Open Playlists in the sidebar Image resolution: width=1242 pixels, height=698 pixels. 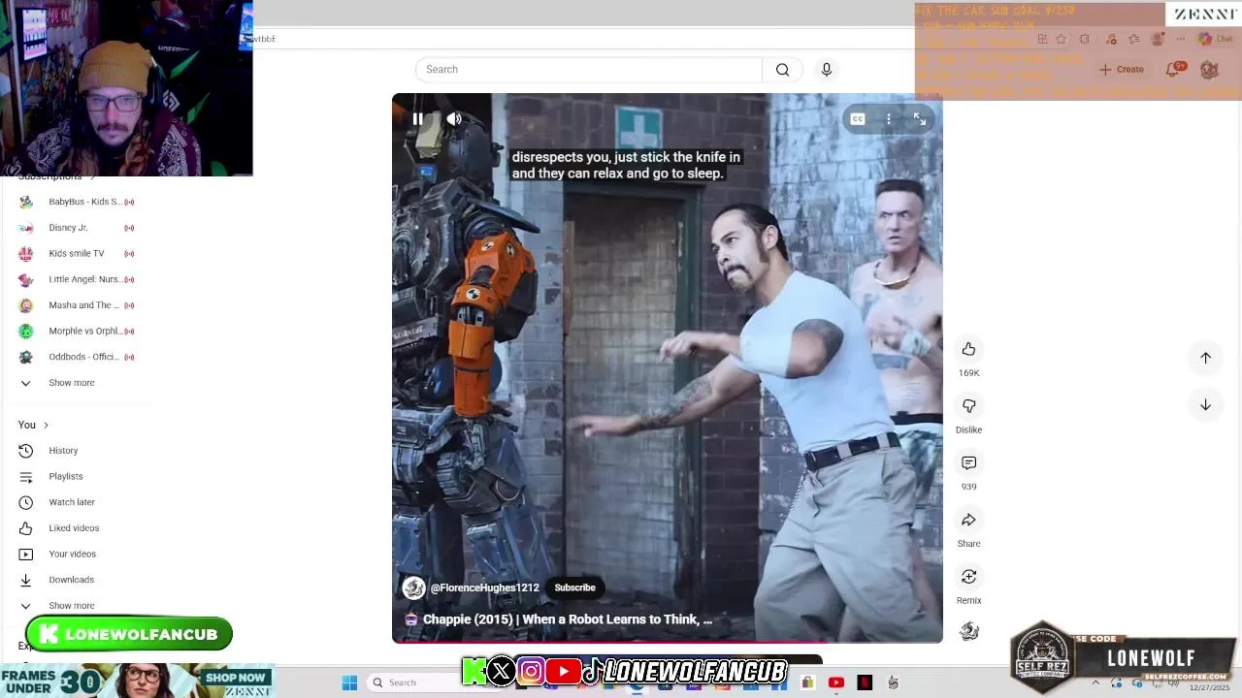click(65, 477)
